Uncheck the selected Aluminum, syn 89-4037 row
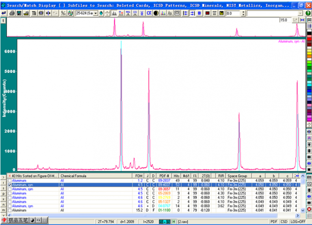 click(10, 185)
